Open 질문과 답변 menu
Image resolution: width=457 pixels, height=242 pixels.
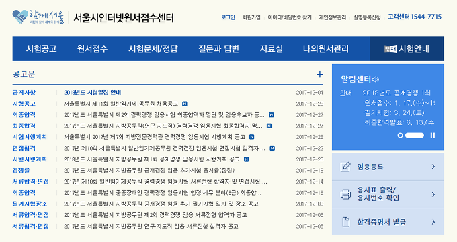pyautogui.click(x=218, y=48)
